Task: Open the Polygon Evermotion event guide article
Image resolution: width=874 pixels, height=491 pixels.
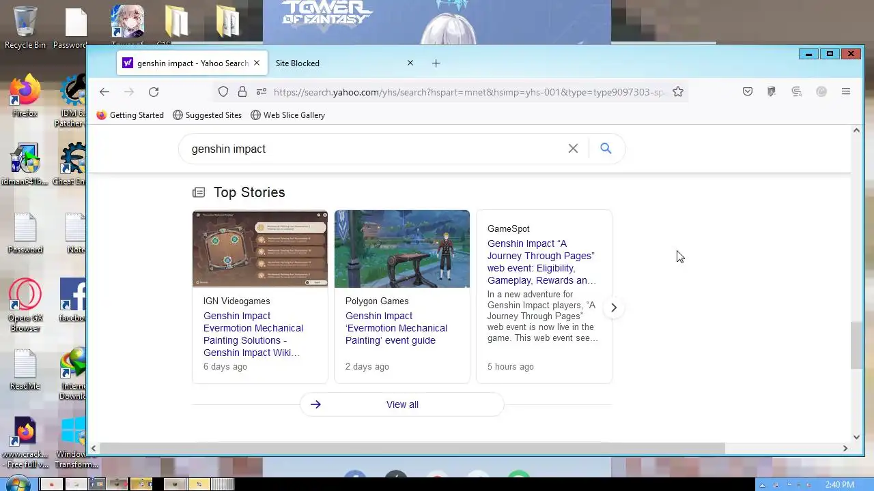Action: point(396,328)
